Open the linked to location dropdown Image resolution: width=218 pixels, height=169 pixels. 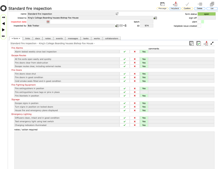(155, 18)
